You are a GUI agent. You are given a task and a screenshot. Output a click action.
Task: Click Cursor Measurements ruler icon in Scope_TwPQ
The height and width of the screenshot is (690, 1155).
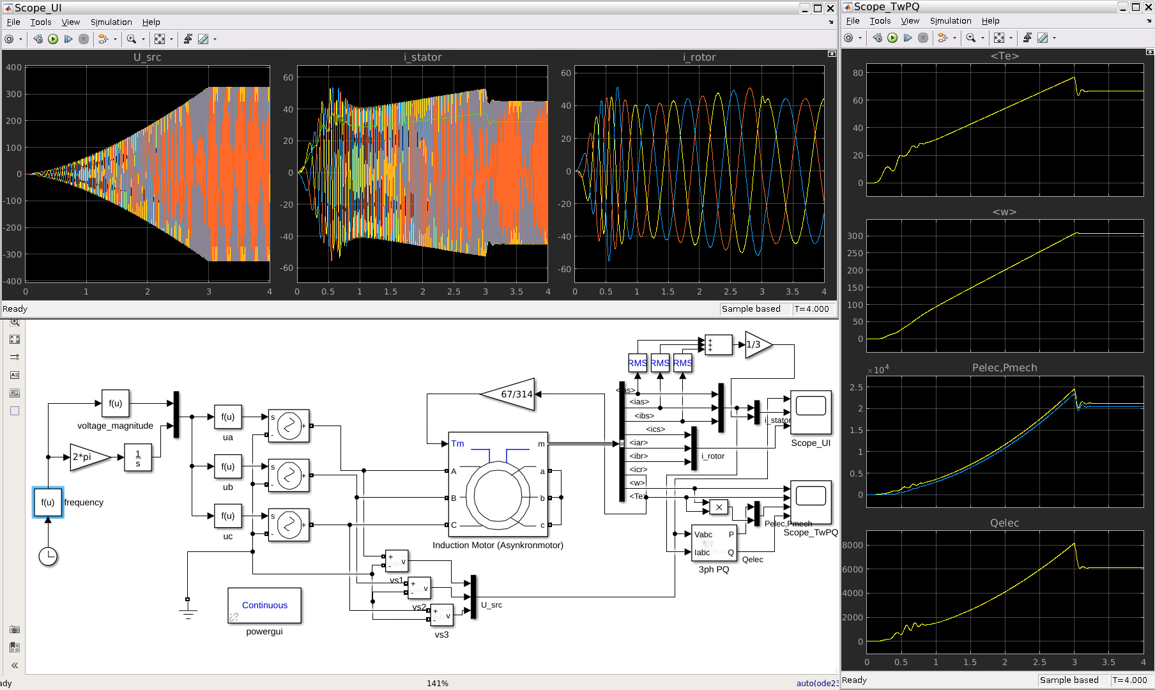coord(1043,38)
